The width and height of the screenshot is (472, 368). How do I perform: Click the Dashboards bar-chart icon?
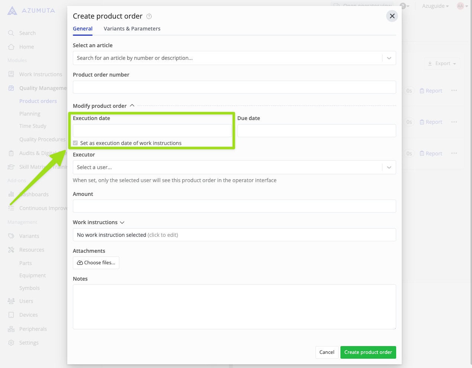(11, 194)
